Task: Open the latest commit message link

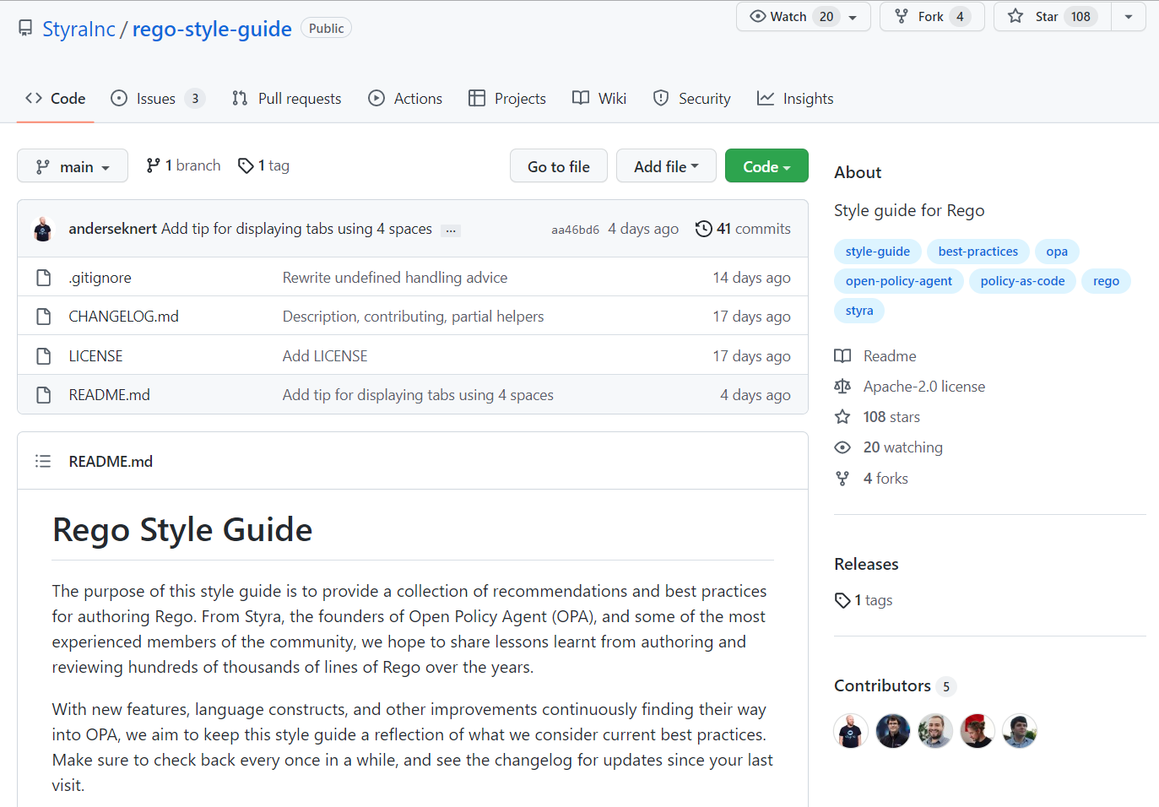Action: [x=296, y=229]
